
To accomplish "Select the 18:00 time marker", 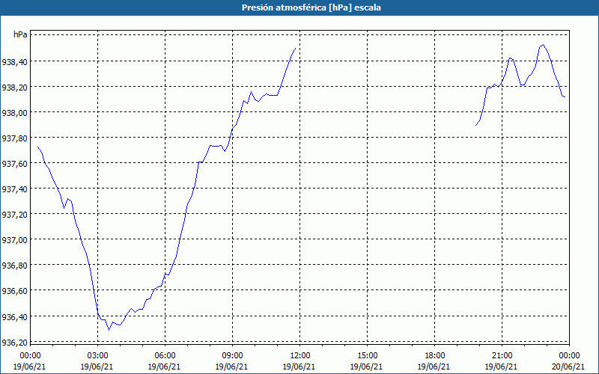I will pos(434,356).
